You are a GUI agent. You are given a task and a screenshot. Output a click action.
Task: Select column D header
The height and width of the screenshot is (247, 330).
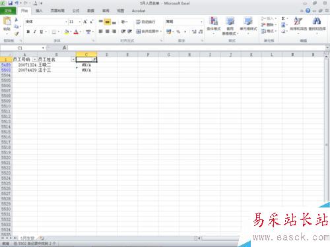point(107,55)
